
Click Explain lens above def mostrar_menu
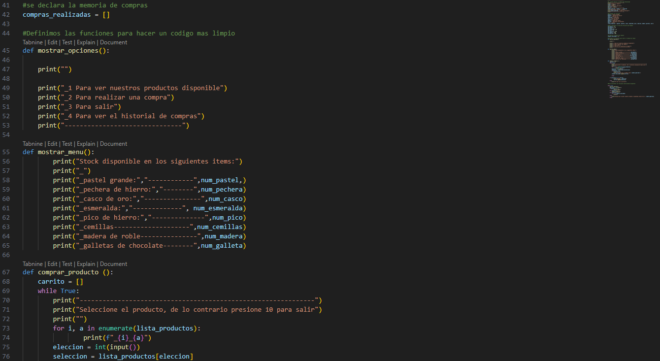click(86, 144)
